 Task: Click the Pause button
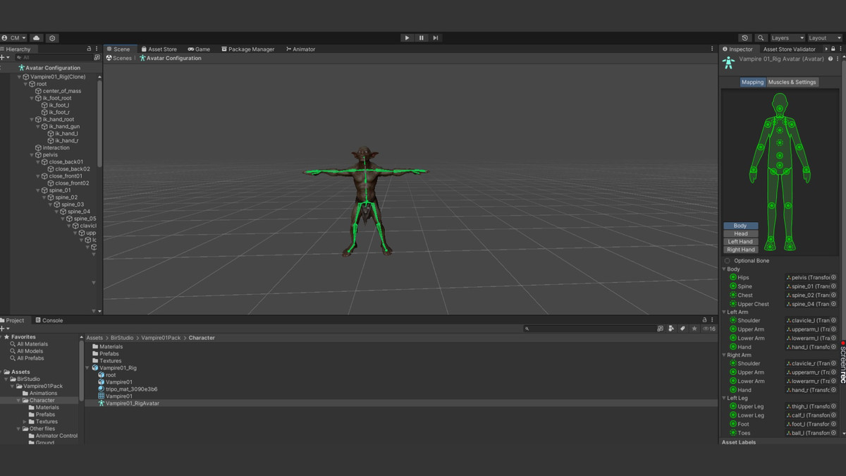[422, 38]
